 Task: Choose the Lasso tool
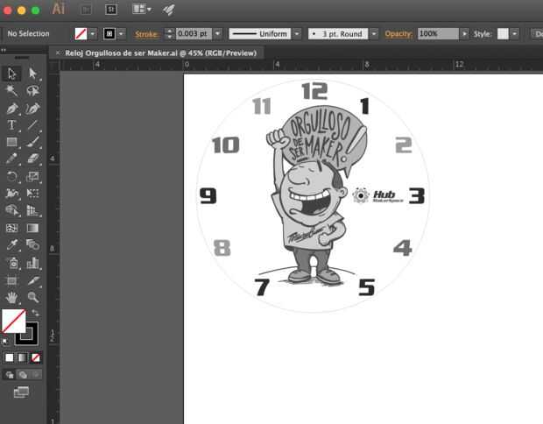(33, 91)
